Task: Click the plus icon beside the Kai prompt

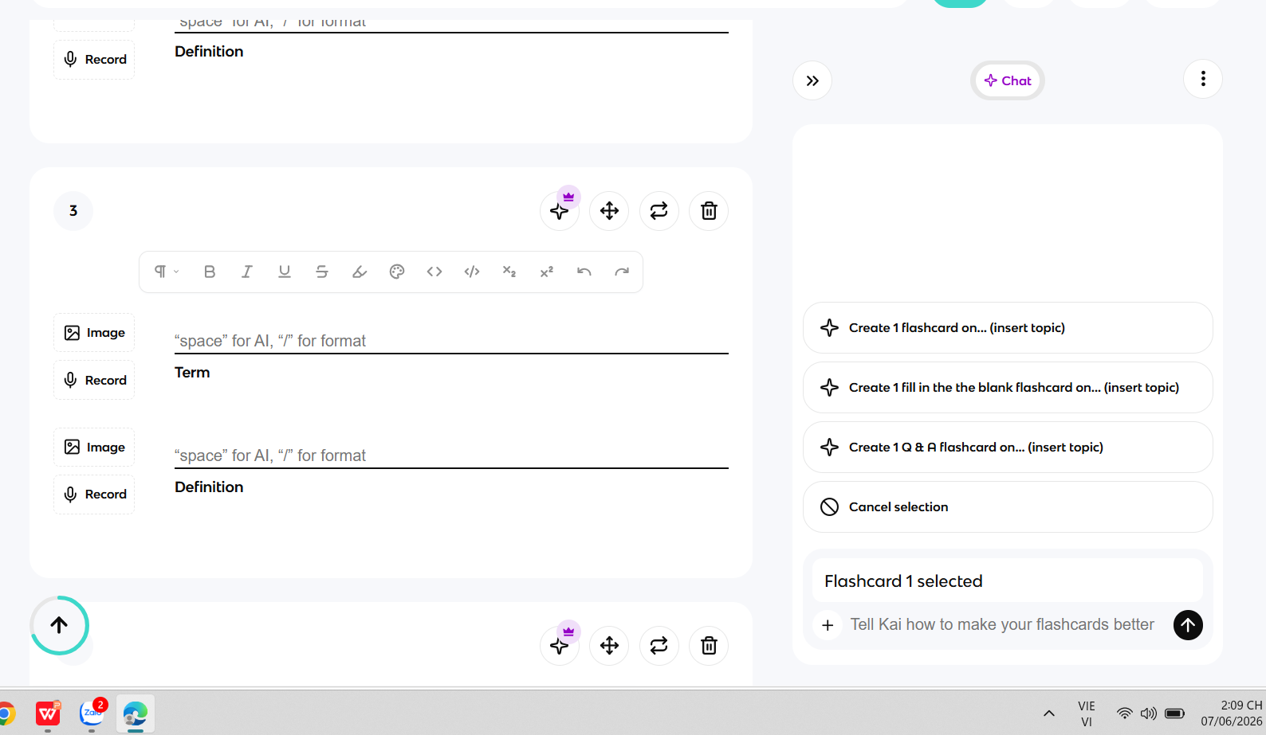Action: pyautogui.click(x=828, y=625)
